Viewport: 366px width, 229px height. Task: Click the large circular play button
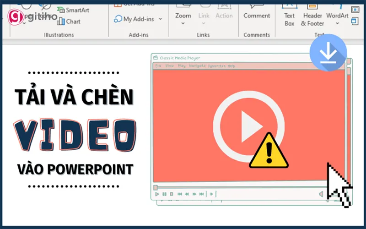249,126
